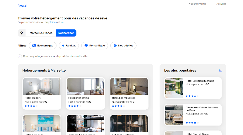Screen dimensions: 243x135
Task: Open Hôtel du port room photo
Action: 42,86
